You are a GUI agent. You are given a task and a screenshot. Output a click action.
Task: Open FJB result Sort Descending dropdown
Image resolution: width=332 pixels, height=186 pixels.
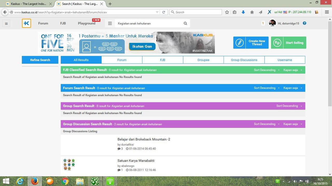point(267,70)
